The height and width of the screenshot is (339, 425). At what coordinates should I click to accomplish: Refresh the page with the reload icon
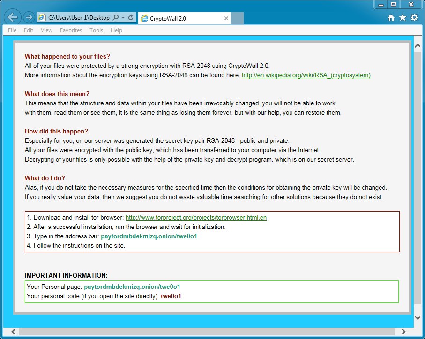(x=131, y=18)
